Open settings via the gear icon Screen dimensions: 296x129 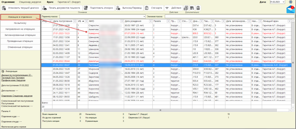click(x=291, y=2)
